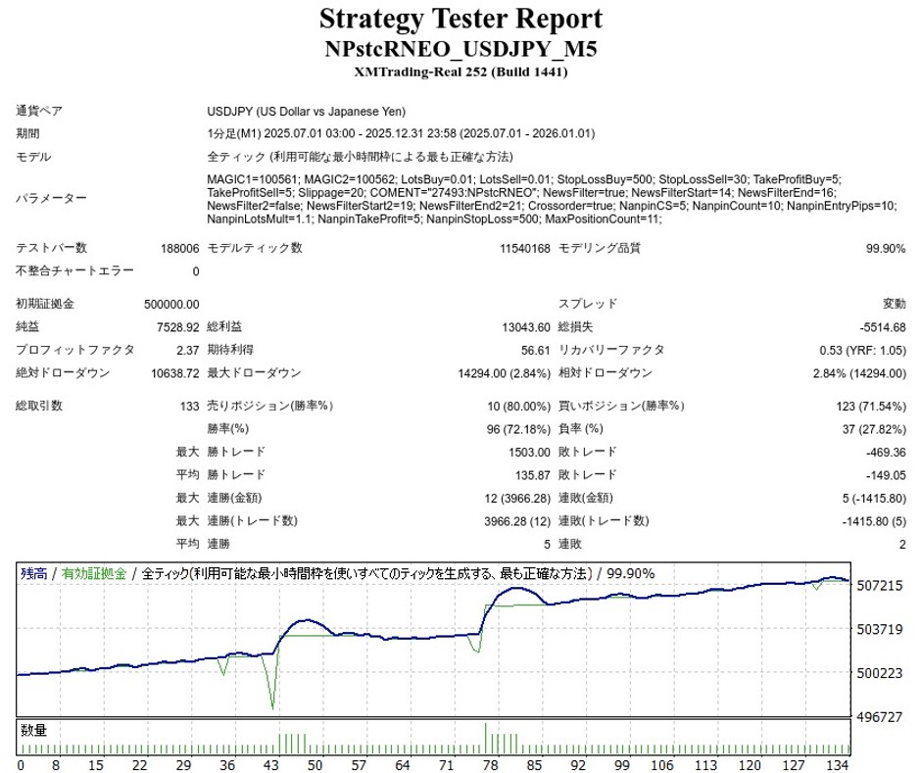Click the 496727 y-axis label
This screenshot has width=921, height=773.
879,717
